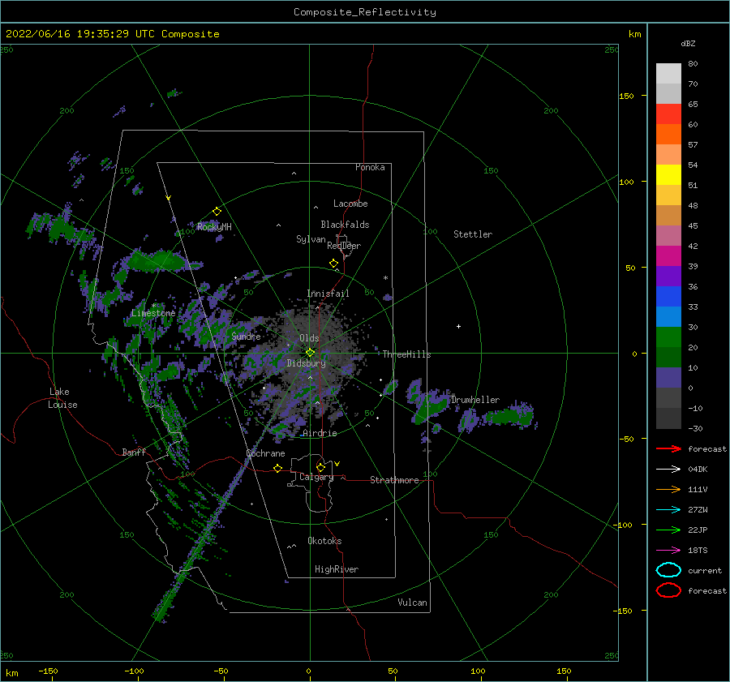Select the Cochrane label
730x682 pixels.
pos(265,453)
